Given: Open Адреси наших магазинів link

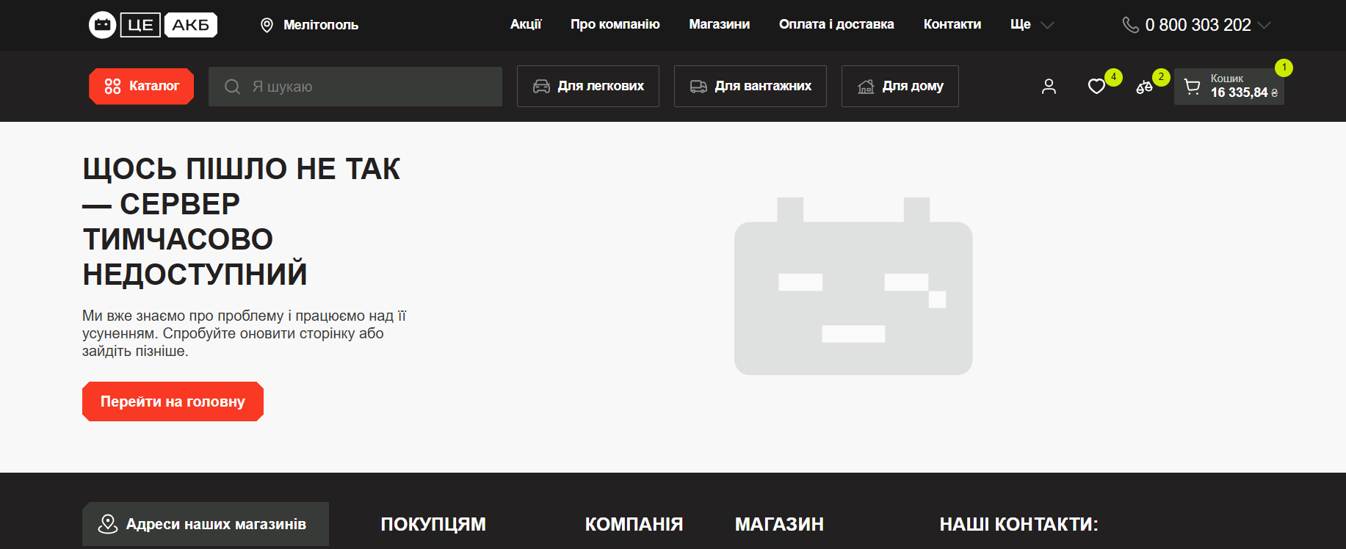Looking at the screenshot, I should (x=206, y=524).
